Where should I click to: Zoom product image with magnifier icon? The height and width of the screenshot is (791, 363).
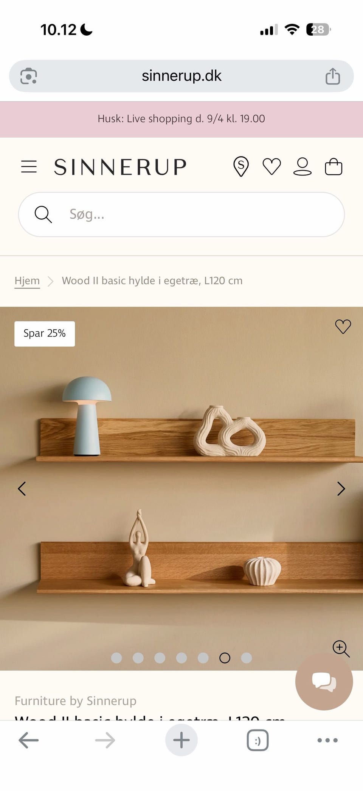pyautogui.click(x=341, y=649)
